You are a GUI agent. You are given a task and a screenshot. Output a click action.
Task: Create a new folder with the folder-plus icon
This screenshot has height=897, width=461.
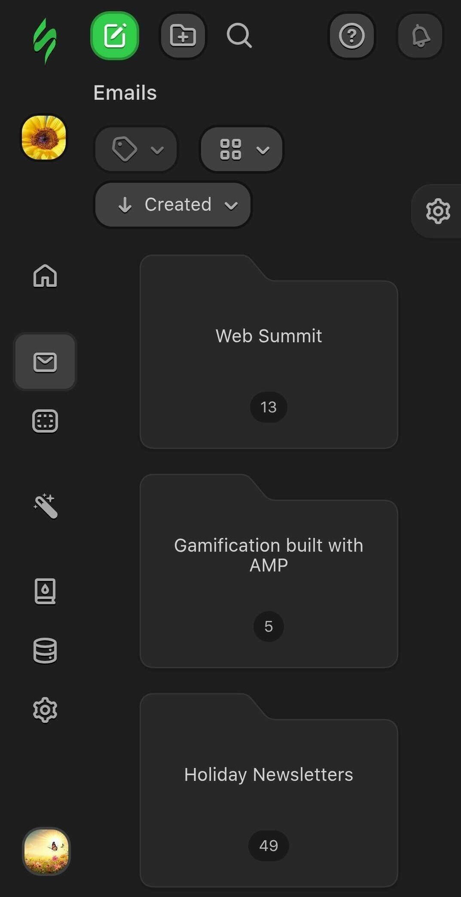183,36
